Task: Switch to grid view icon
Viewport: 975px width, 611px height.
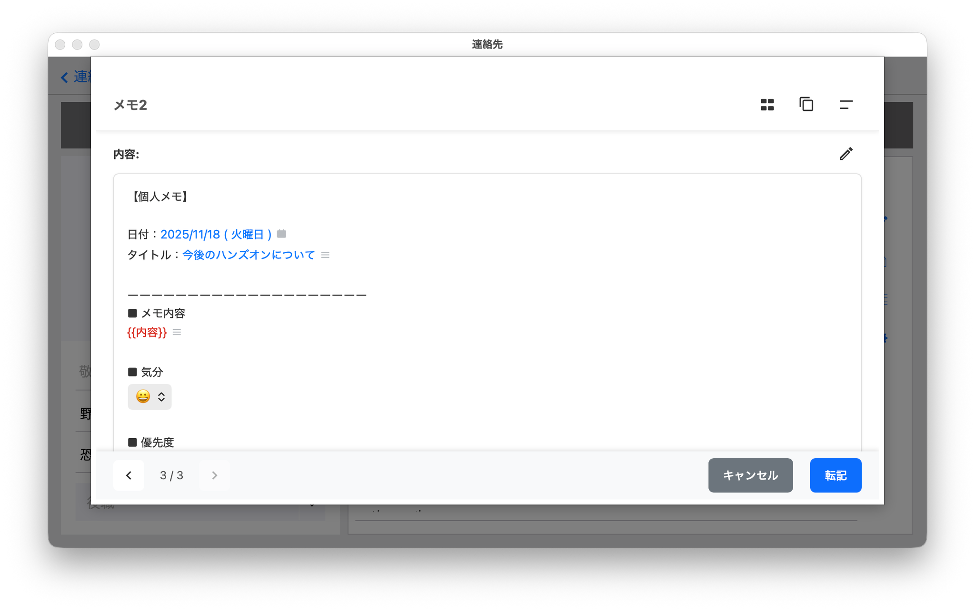Action: [767, 105]
